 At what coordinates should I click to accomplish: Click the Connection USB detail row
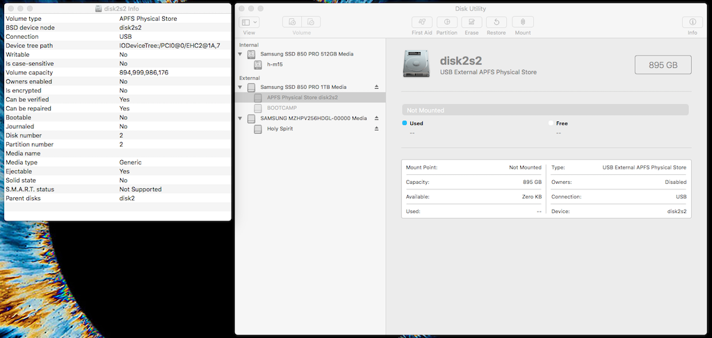tap(618, 196)
